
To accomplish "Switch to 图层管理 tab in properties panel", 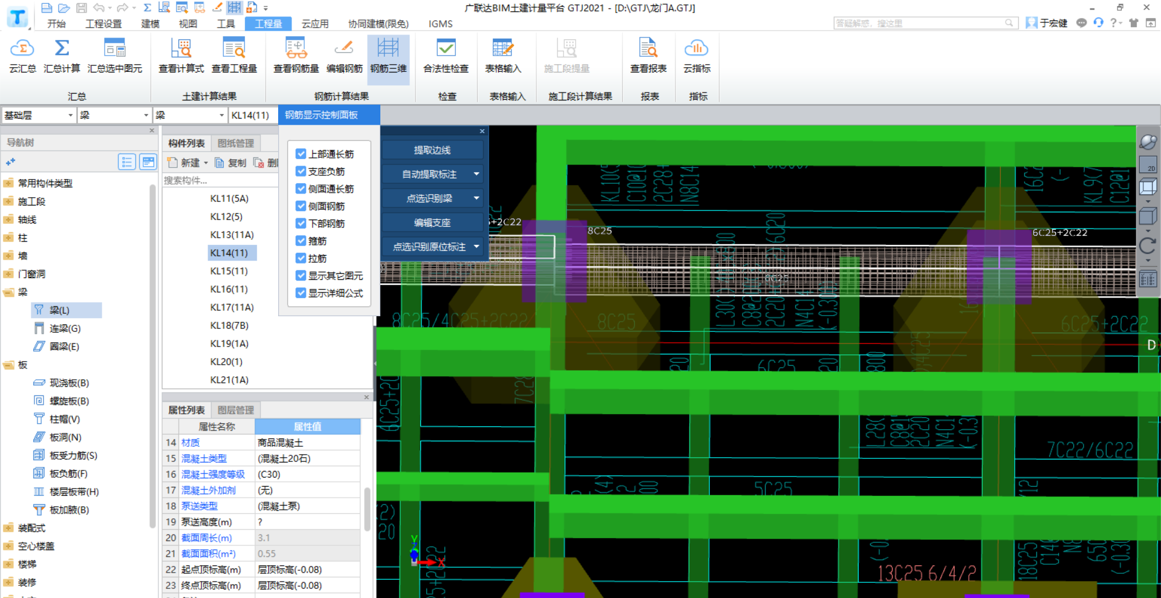I will click(x=236, y=410).
